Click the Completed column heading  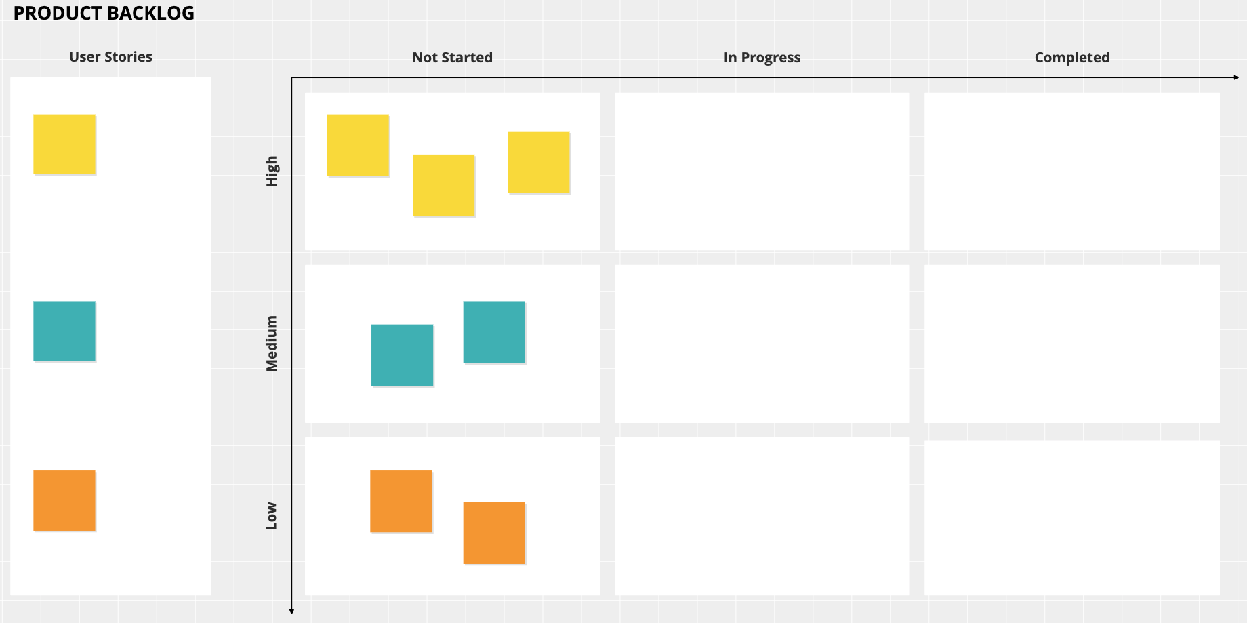(1071, 58)
